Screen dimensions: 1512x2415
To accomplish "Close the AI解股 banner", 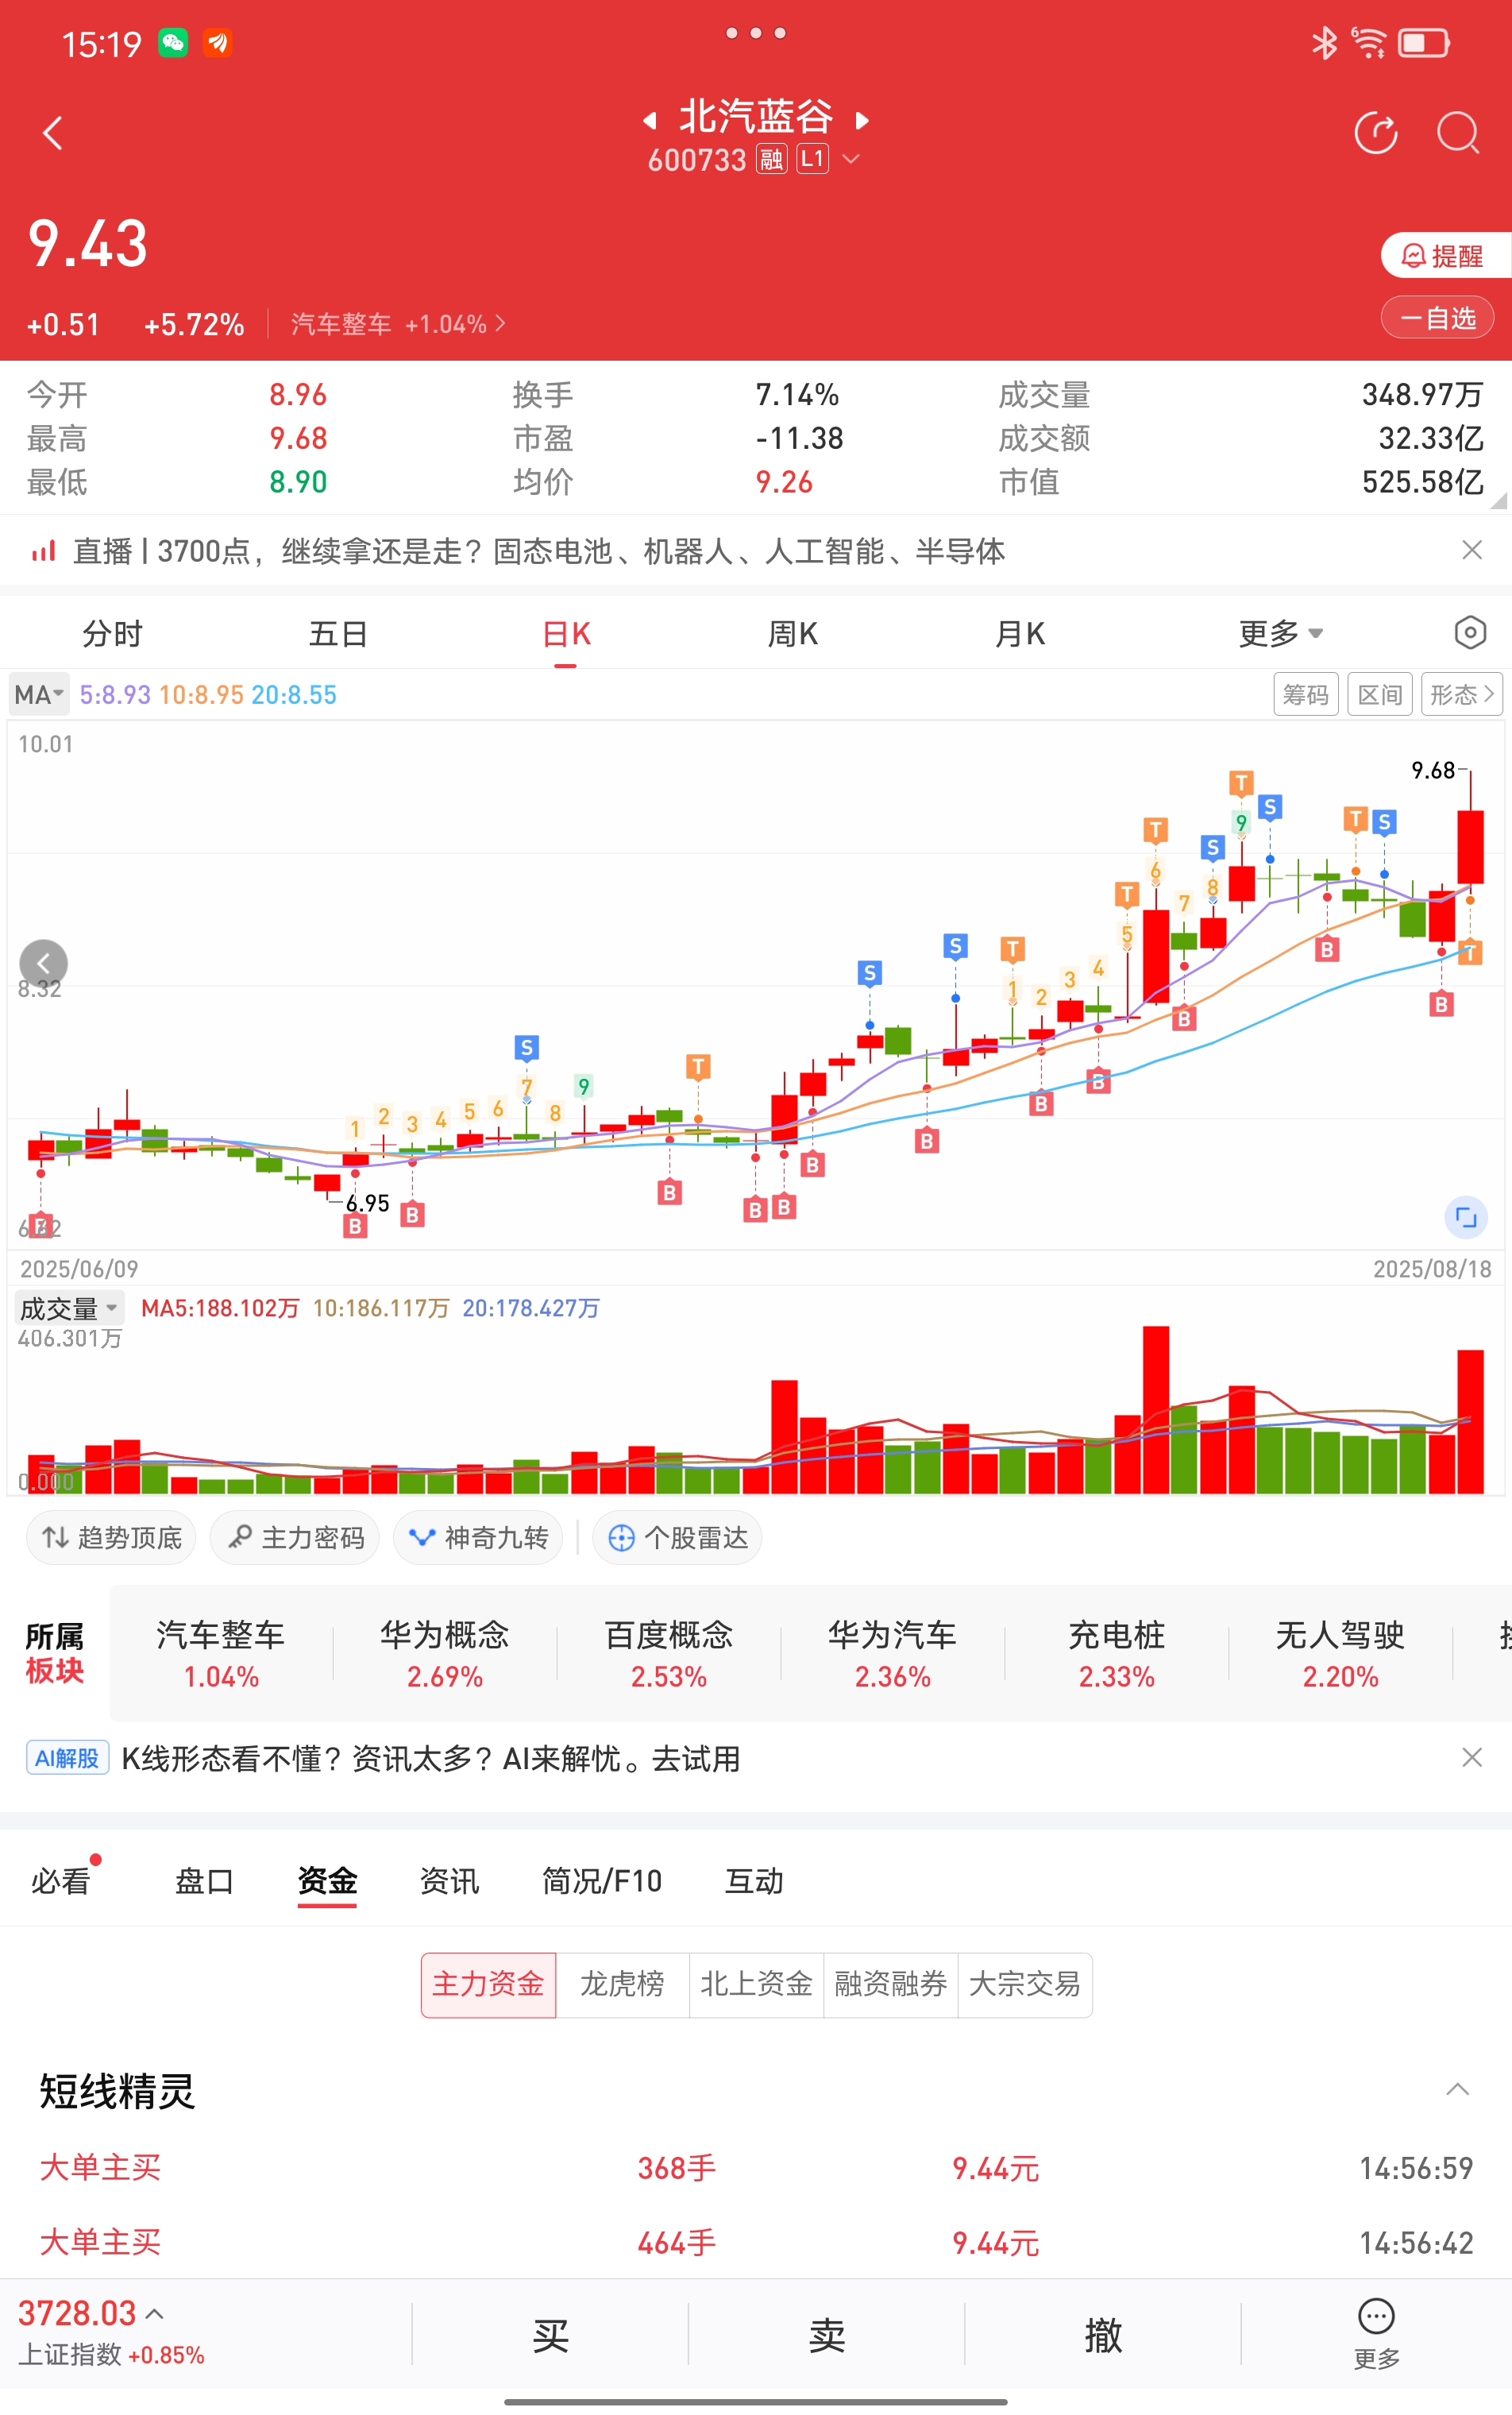I will click(x=1471, y=1758).
